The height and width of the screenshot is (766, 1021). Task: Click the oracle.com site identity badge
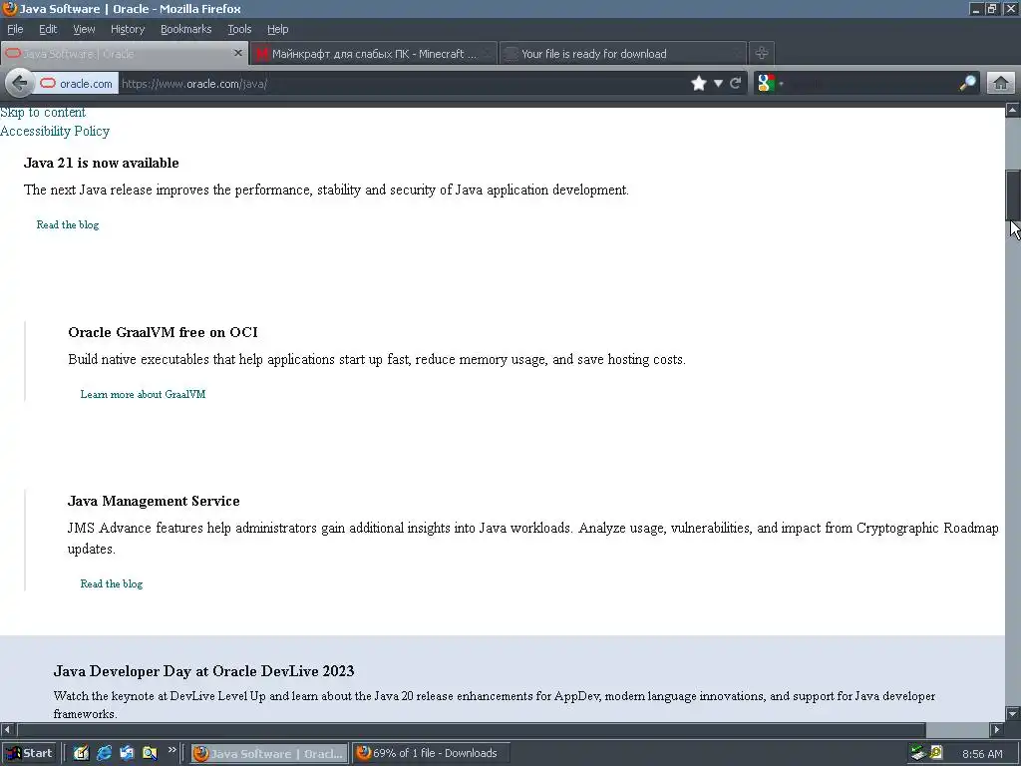[76, 84]
